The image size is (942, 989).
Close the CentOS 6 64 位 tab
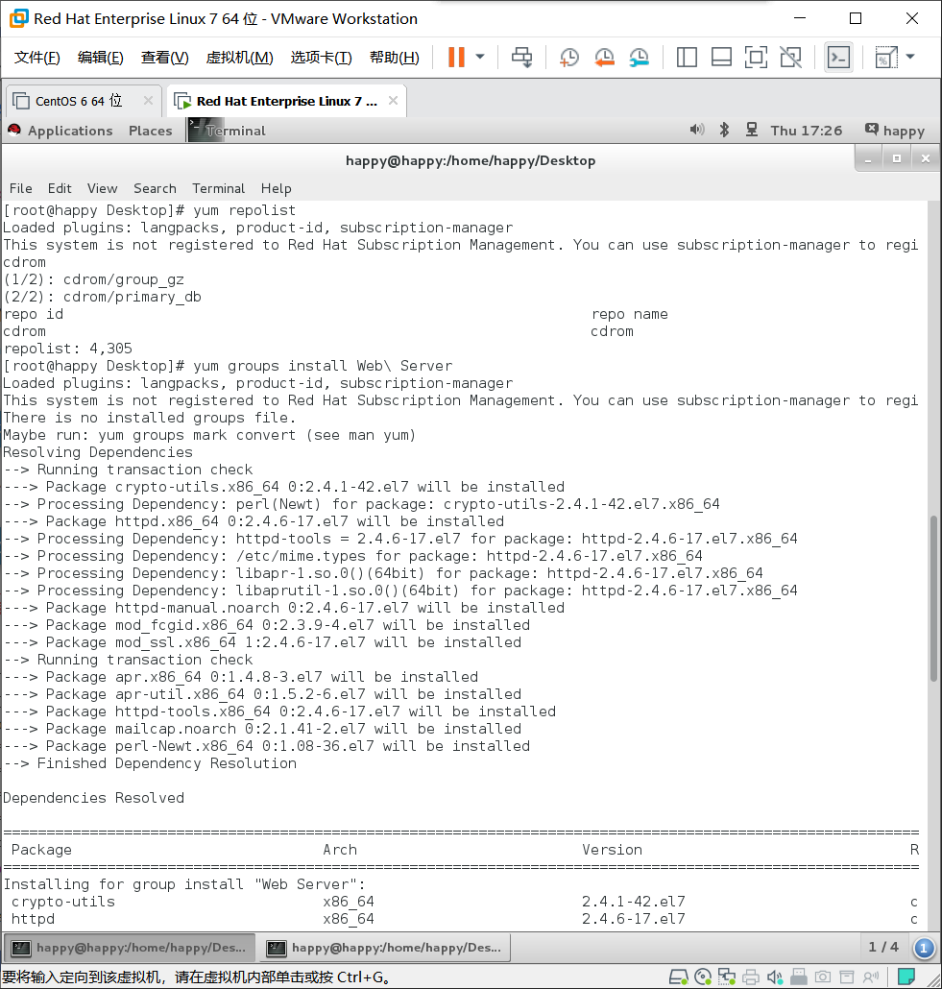click(148, 100)
